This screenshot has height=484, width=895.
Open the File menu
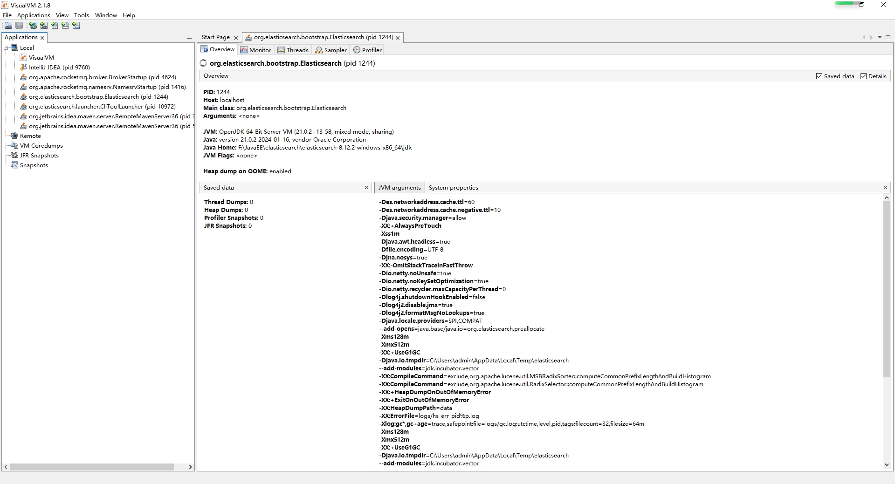(7, 15)
